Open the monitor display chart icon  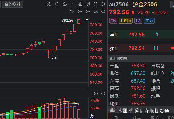pos(88,4)
